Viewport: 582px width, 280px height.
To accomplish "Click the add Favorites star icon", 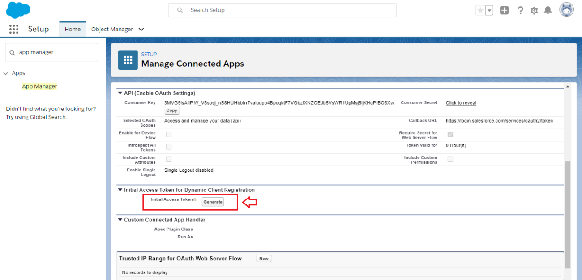I will click(481, 9).
